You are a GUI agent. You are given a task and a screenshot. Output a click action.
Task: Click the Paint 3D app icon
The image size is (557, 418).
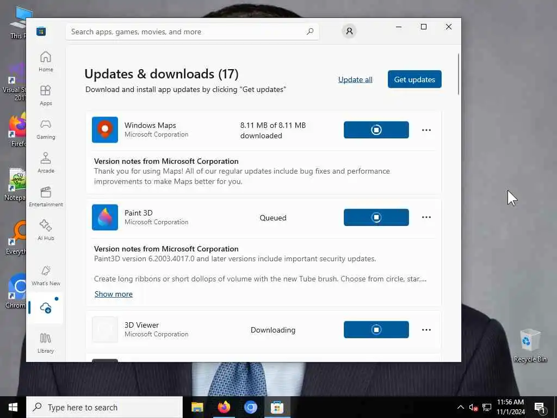(105, 217)
